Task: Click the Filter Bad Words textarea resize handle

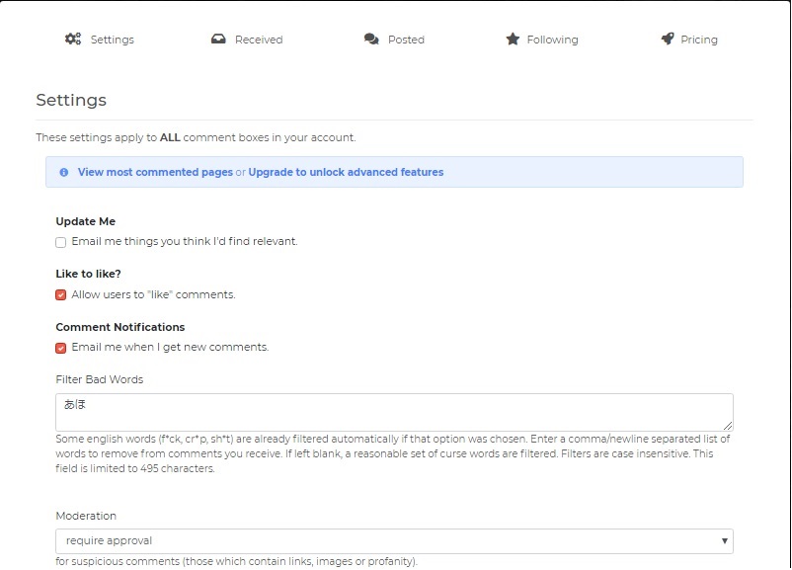Action: point(728,425)
